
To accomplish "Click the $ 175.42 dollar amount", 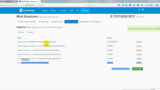I will 140,17.
